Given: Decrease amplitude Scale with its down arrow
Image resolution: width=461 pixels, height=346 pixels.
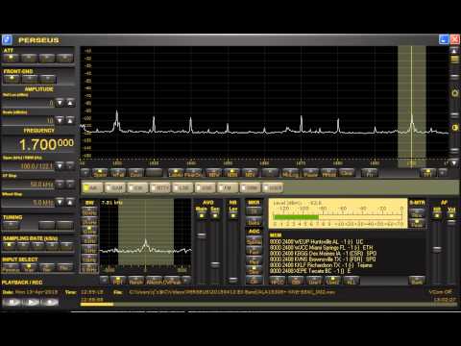Looking at the screenshot, I should (x=60, y=120).
